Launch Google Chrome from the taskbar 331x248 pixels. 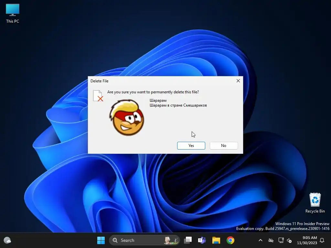tap(230, 240)
